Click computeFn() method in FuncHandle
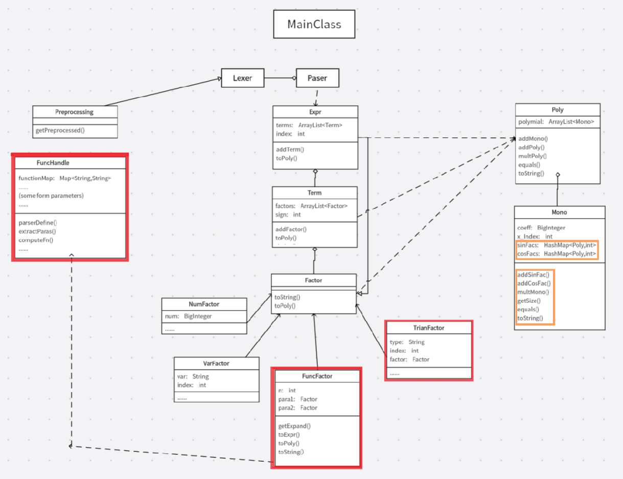 point(36,240)
